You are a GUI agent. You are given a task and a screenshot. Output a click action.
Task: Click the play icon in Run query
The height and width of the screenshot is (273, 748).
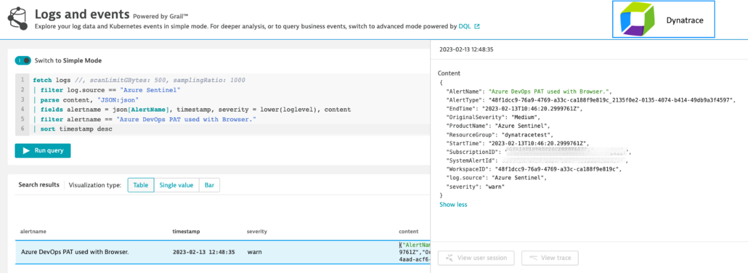[x=26, y=151]
